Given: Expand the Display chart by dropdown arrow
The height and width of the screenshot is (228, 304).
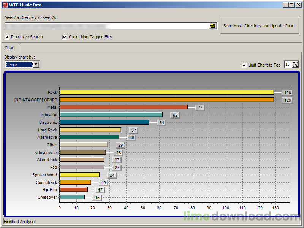Looking at the screenshot, I should coord(36,64).
